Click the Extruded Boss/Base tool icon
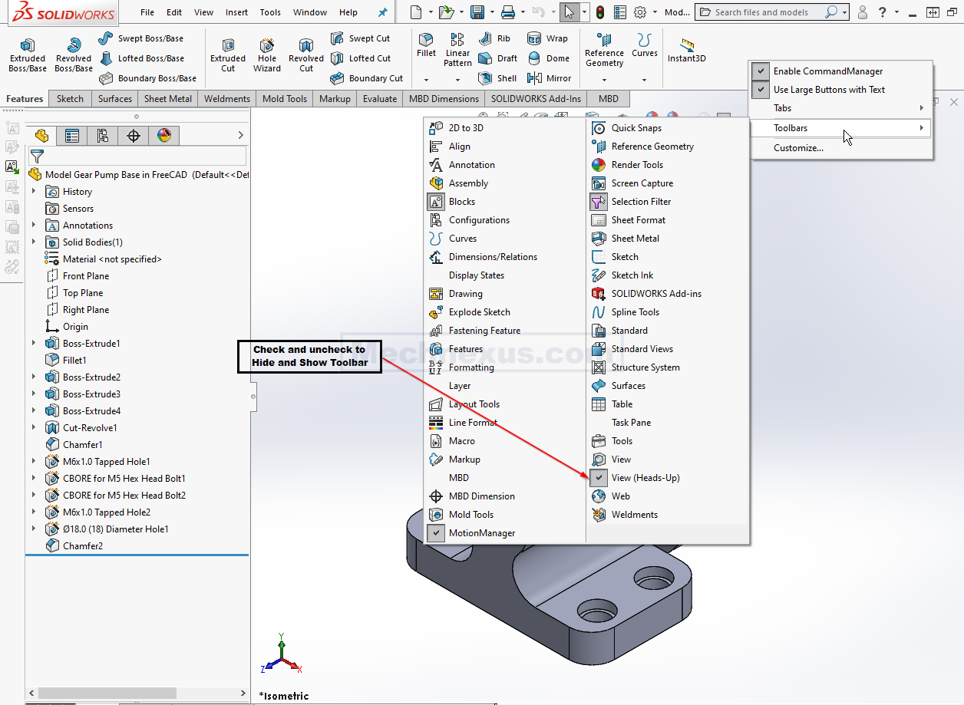Image resolution: width=964 pixels, height=705 pixels. (x=28, y=46)
